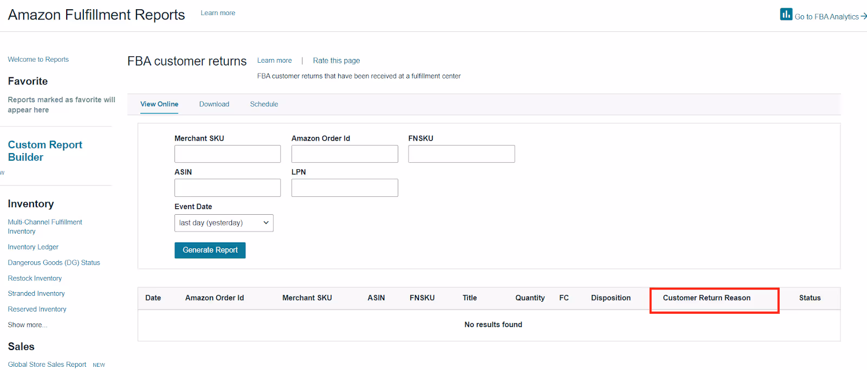Click the Favorite section heading
The height and width of the screenshot is (370, 867).
pyautogui.click(x=28, y=81)
